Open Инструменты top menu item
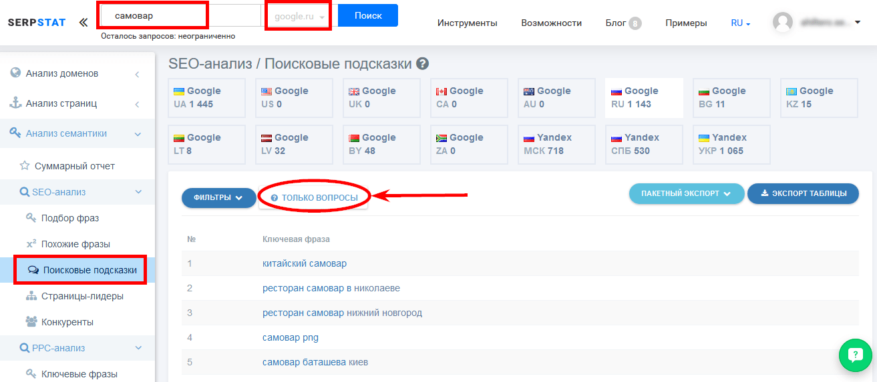Viewport: 877px width, 382px height. [468, 23]
